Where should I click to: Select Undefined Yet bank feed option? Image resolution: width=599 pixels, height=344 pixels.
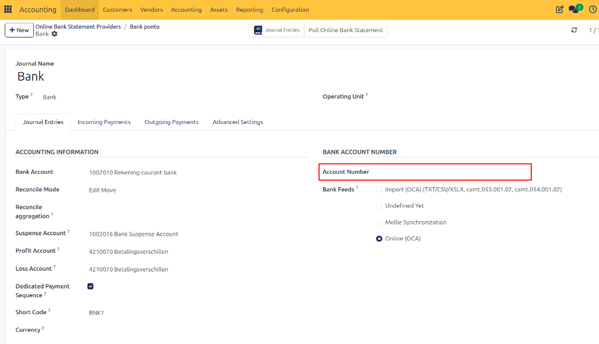click(379, 206)
